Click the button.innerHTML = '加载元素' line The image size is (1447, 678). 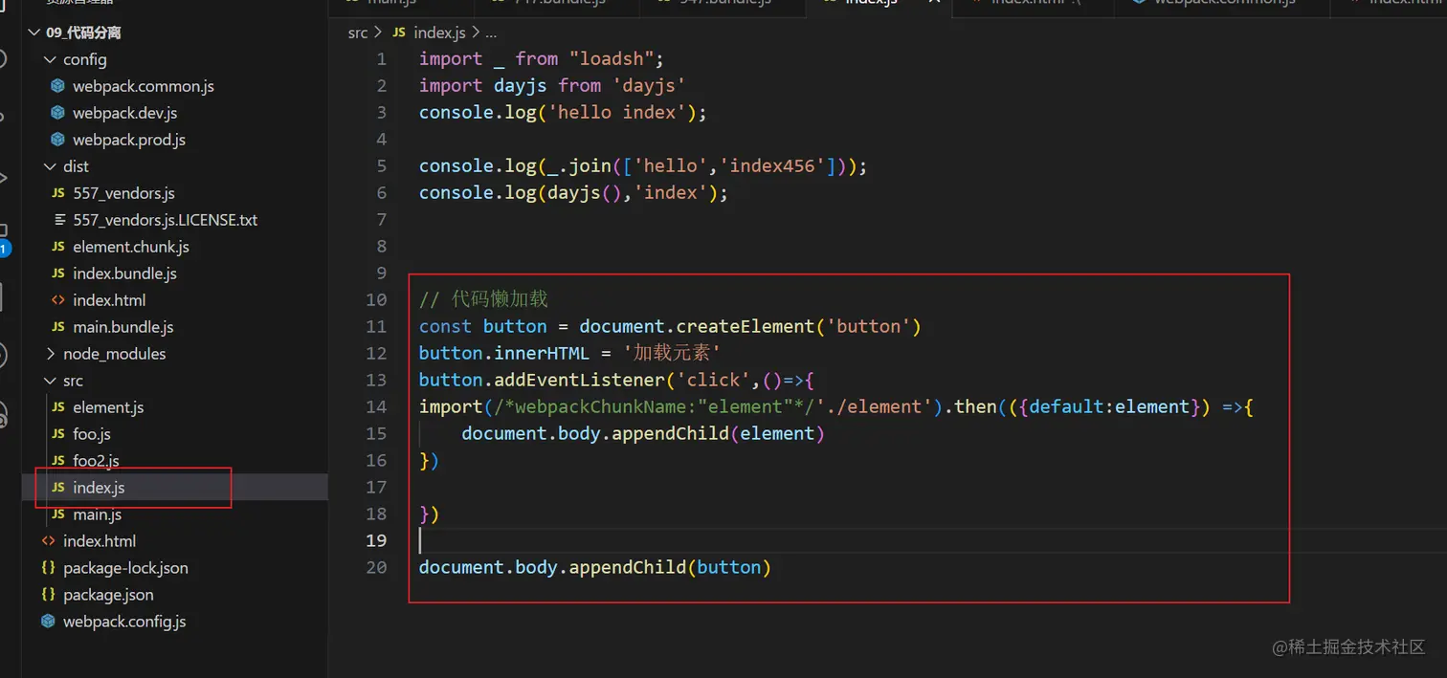569,354
